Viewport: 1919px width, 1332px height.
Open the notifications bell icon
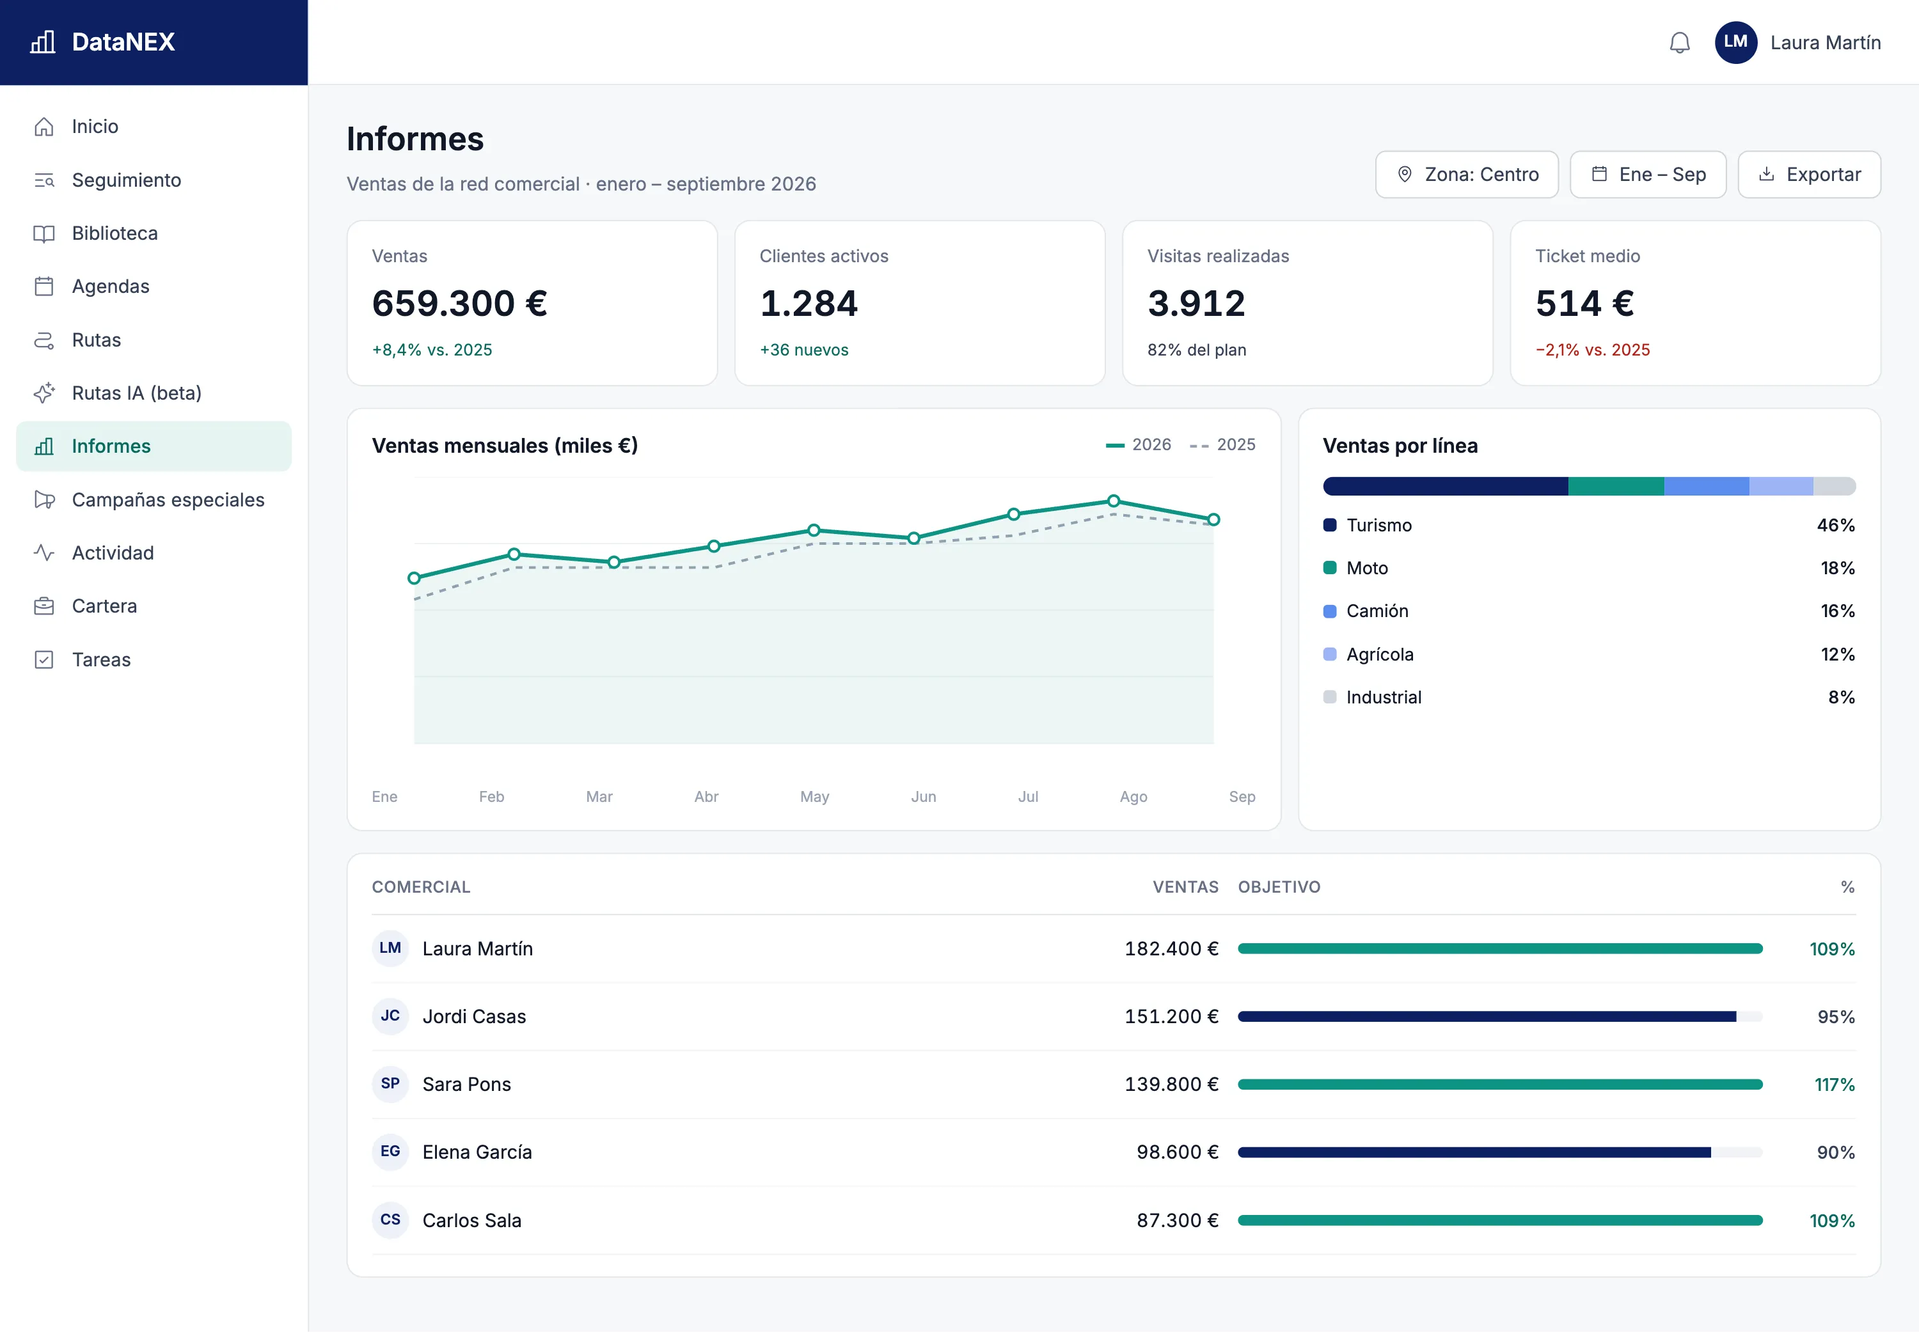coord(1679,43)
